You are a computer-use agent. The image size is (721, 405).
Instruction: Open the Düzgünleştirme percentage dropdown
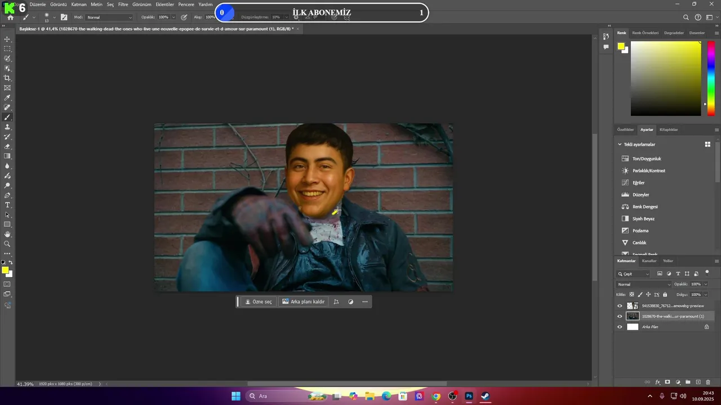[x=286, y=17]
